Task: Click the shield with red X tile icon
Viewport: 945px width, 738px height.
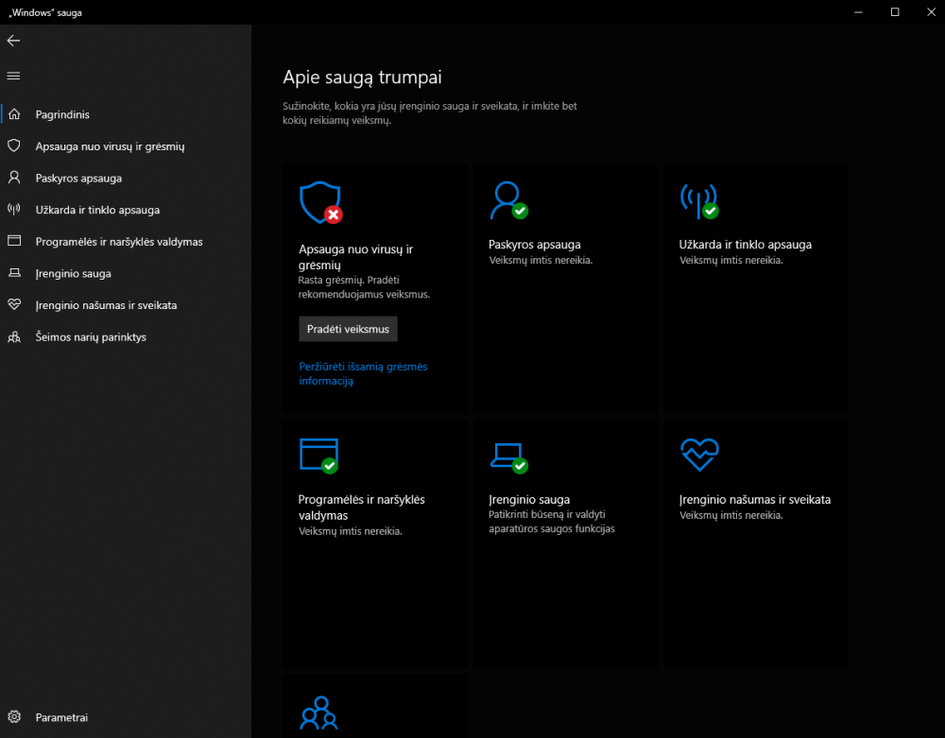Action: pos(321,203)
